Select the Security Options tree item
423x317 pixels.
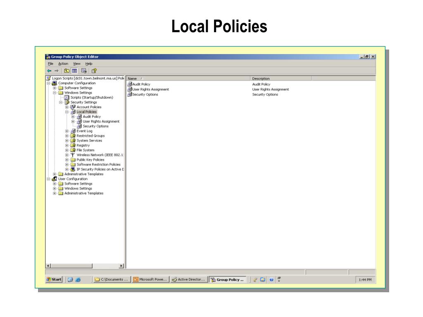point(95,126)
